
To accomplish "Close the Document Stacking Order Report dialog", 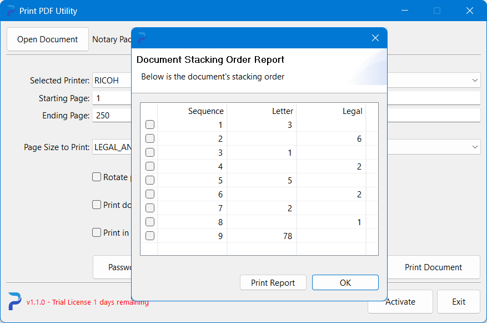I will click(375, 38).
